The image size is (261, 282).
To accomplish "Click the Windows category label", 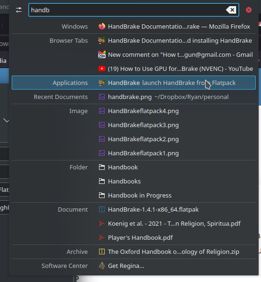I will pyautogui.click(x=75, y=26).
